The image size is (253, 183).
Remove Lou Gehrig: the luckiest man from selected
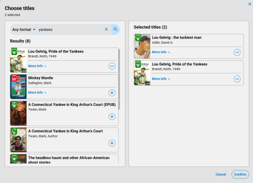[x=237, y=52]
